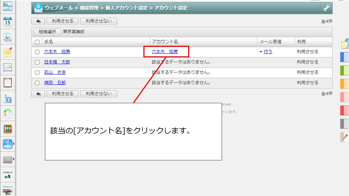Click アカウント設定 in the breadcrumb
This screenshot has height=196, width=349.
171,8
